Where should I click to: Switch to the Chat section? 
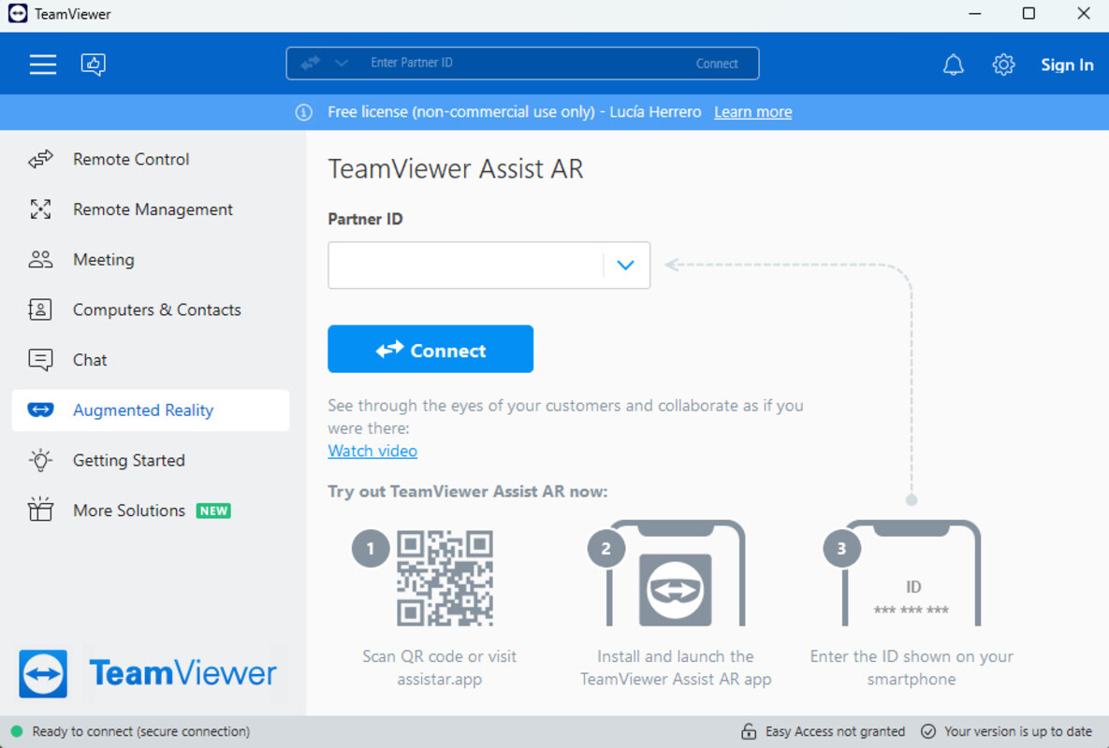pos(90,360)
